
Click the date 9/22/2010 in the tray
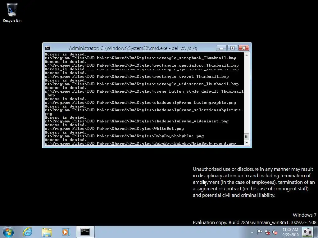(290, 235)
